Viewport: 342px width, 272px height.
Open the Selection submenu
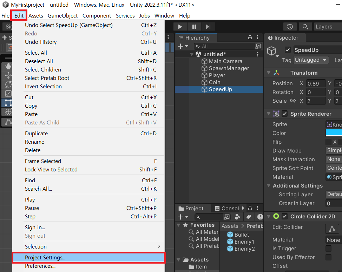(x=88, y=246)
